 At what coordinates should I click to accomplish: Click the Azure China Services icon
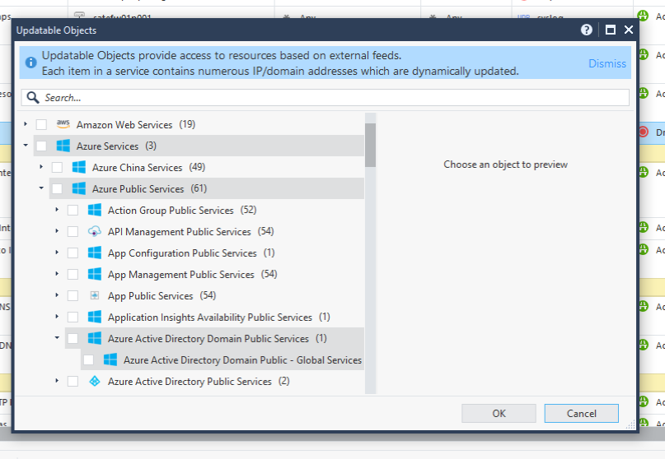79,167
